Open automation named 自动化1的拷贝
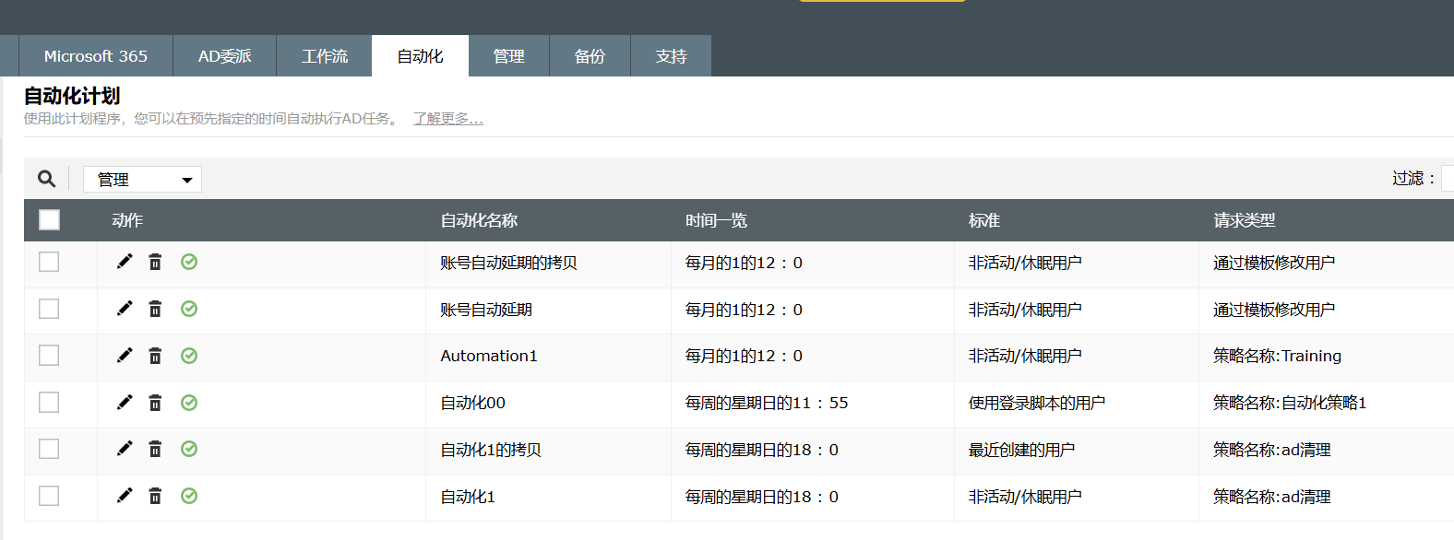 click(x=491, y=450)
